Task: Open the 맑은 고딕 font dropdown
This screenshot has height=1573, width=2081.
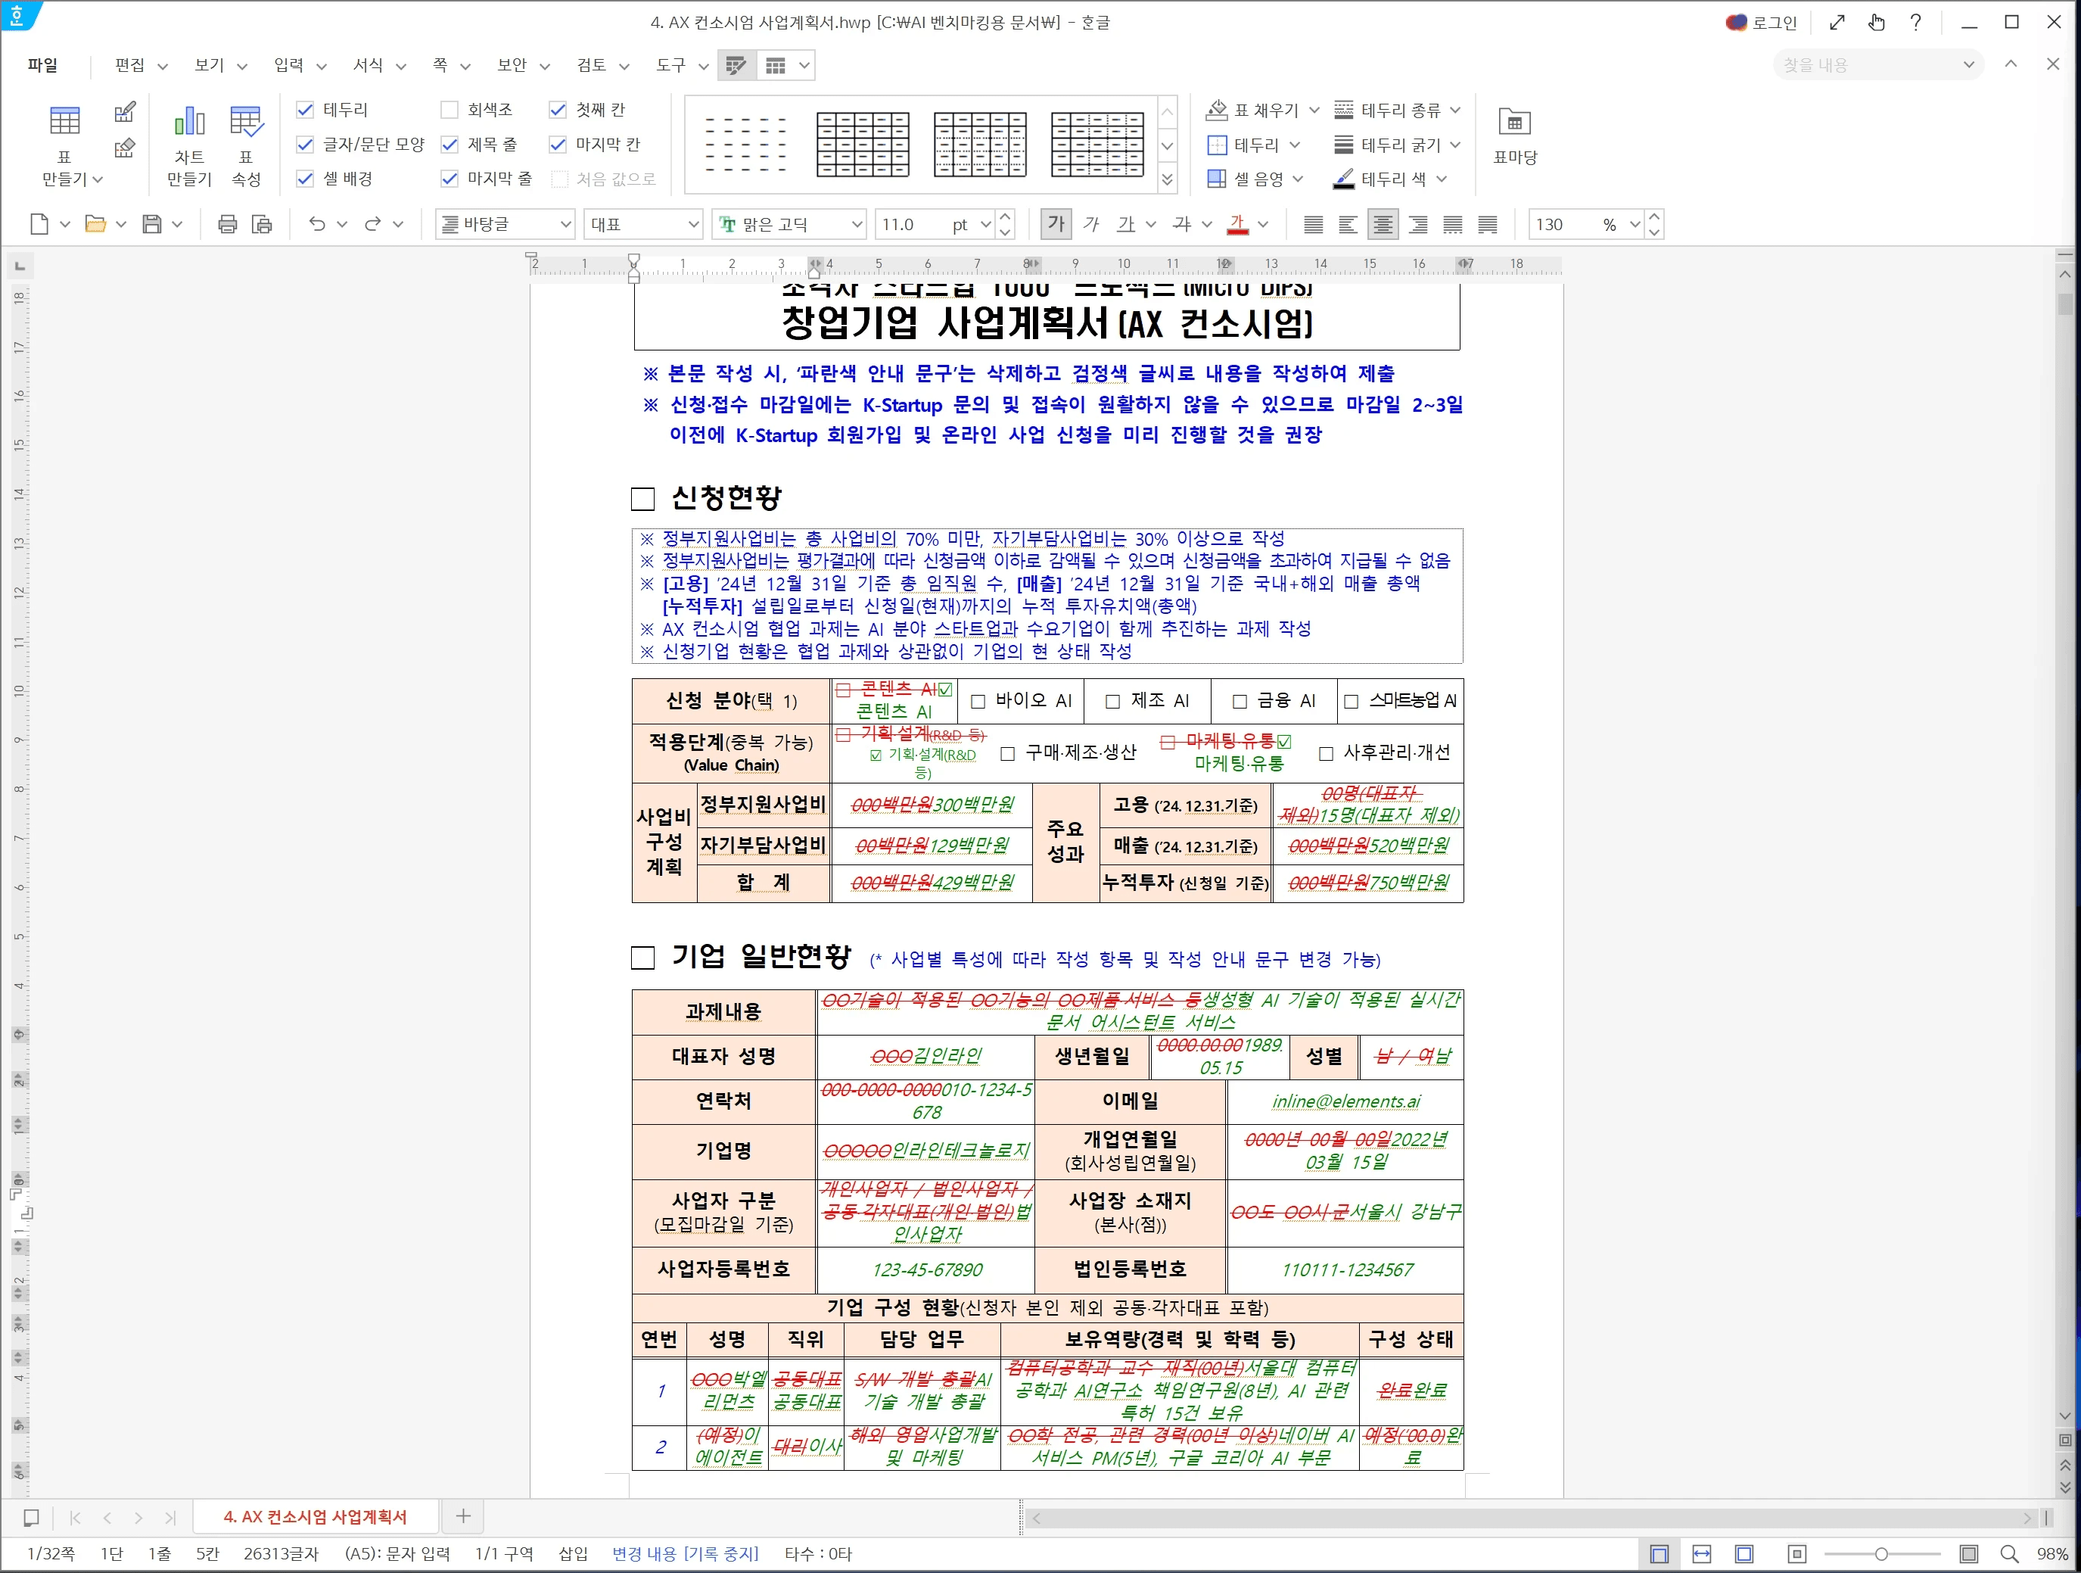Action: (x=789, y=224)
